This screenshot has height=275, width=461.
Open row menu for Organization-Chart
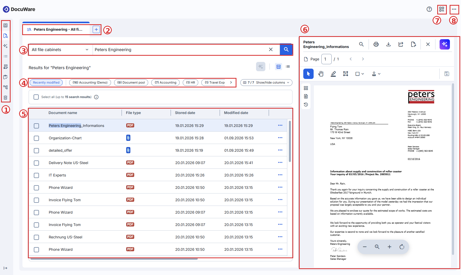pyautogui.click(x=280, y=138)
